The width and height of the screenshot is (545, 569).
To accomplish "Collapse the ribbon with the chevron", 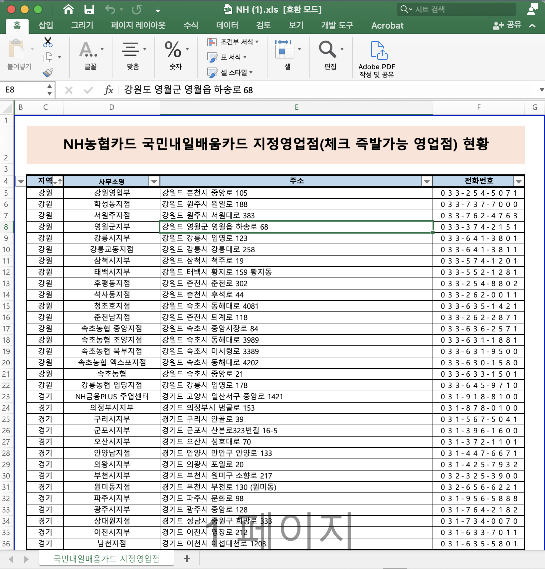I will pos(532,25).
